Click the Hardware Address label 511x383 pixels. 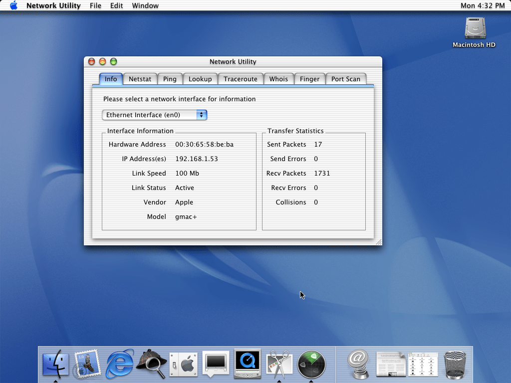[137, 145]
